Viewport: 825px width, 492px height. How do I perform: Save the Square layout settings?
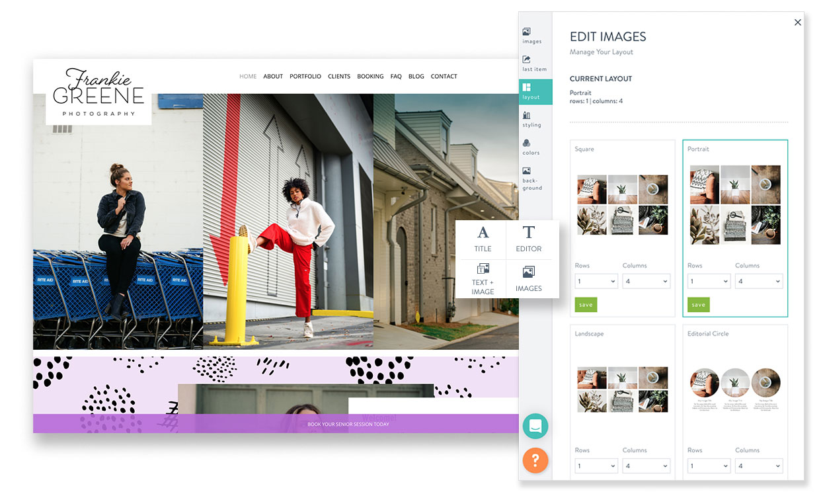point(586,305)
